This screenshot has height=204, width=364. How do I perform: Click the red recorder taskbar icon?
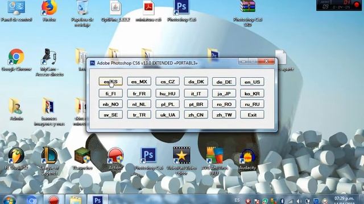[53, 200]
